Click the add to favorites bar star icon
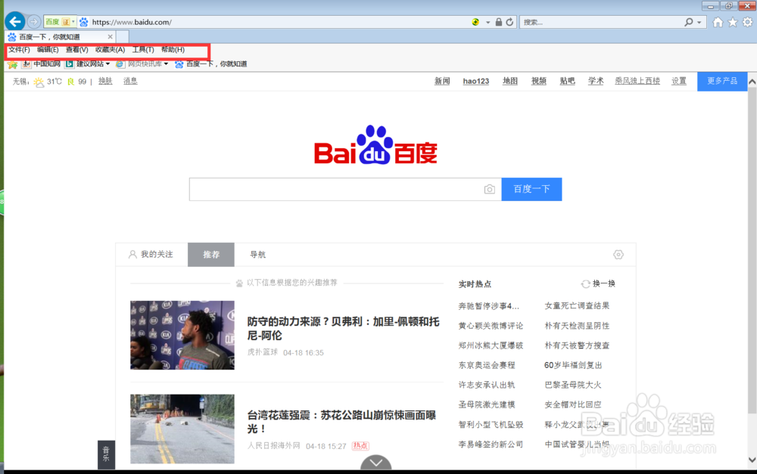Image resolution: width=757 pixels, height=474 pixels. tap(13, 64)
